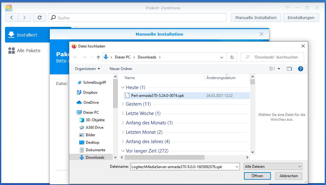Show help via question mark in Paket-Zentrum title bar
This screenshot has width=326, height=185.
(x=287, y=8)
